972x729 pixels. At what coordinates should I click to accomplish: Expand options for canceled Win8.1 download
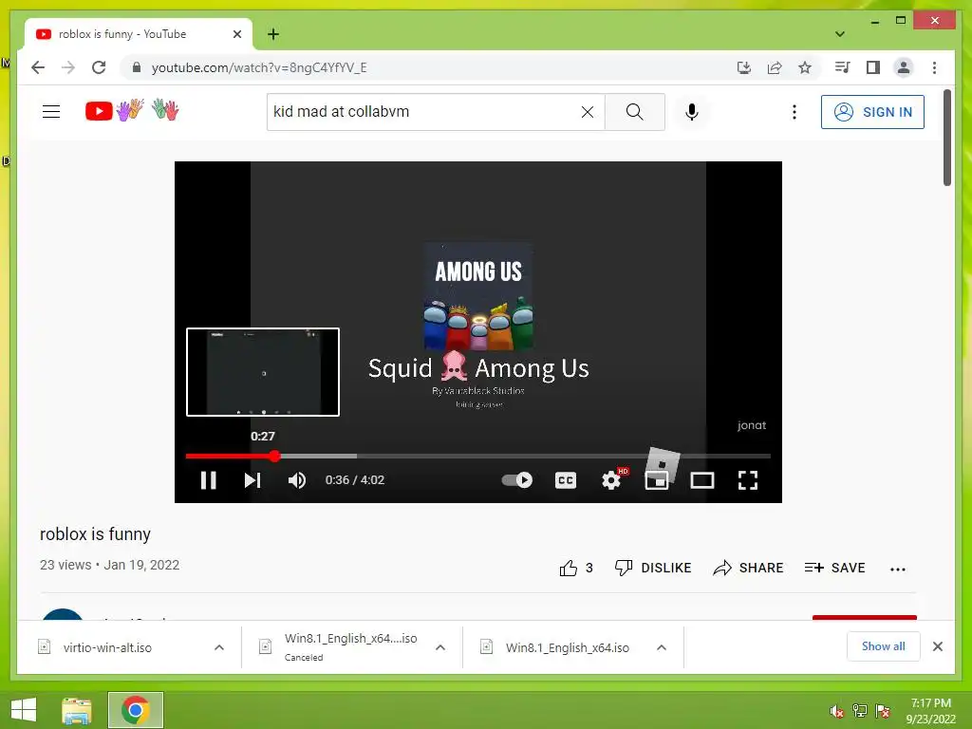(440, 647)
